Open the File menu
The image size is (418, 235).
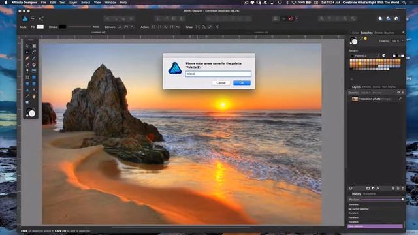coord(44,3)
